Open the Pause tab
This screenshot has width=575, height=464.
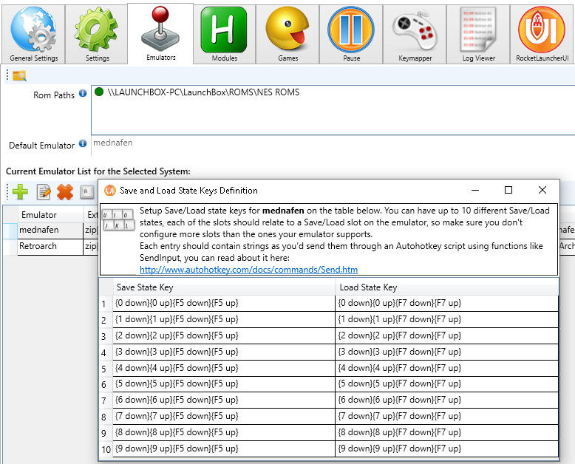[351, 35]
